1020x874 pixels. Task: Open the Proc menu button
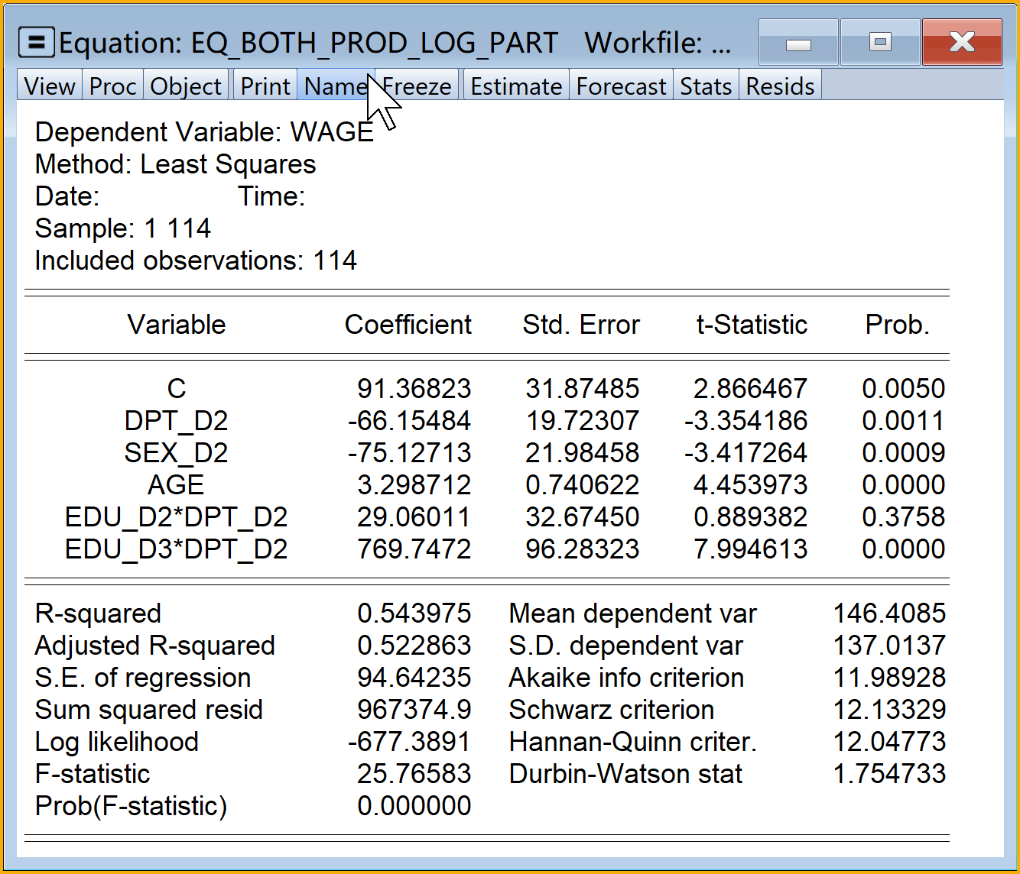click(x=112, y=86)
